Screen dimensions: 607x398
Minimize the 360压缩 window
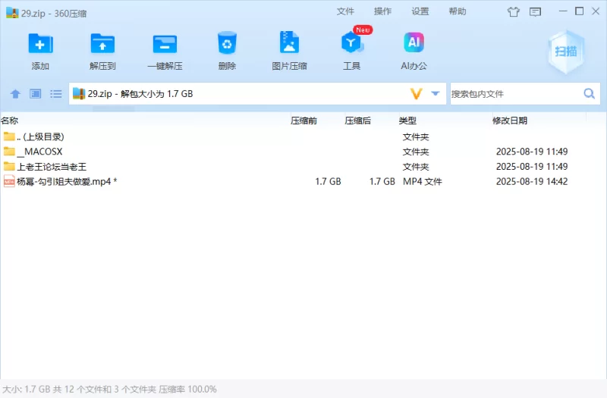coord(563,11)
